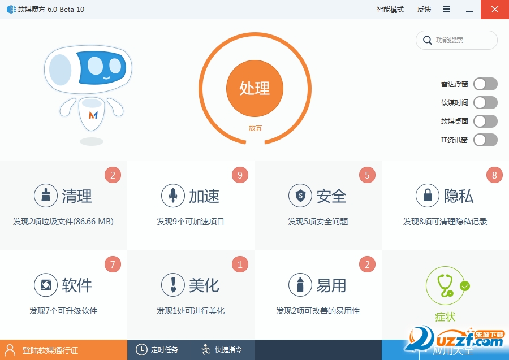Click the 雷达浮窗 label

point(455,84)
